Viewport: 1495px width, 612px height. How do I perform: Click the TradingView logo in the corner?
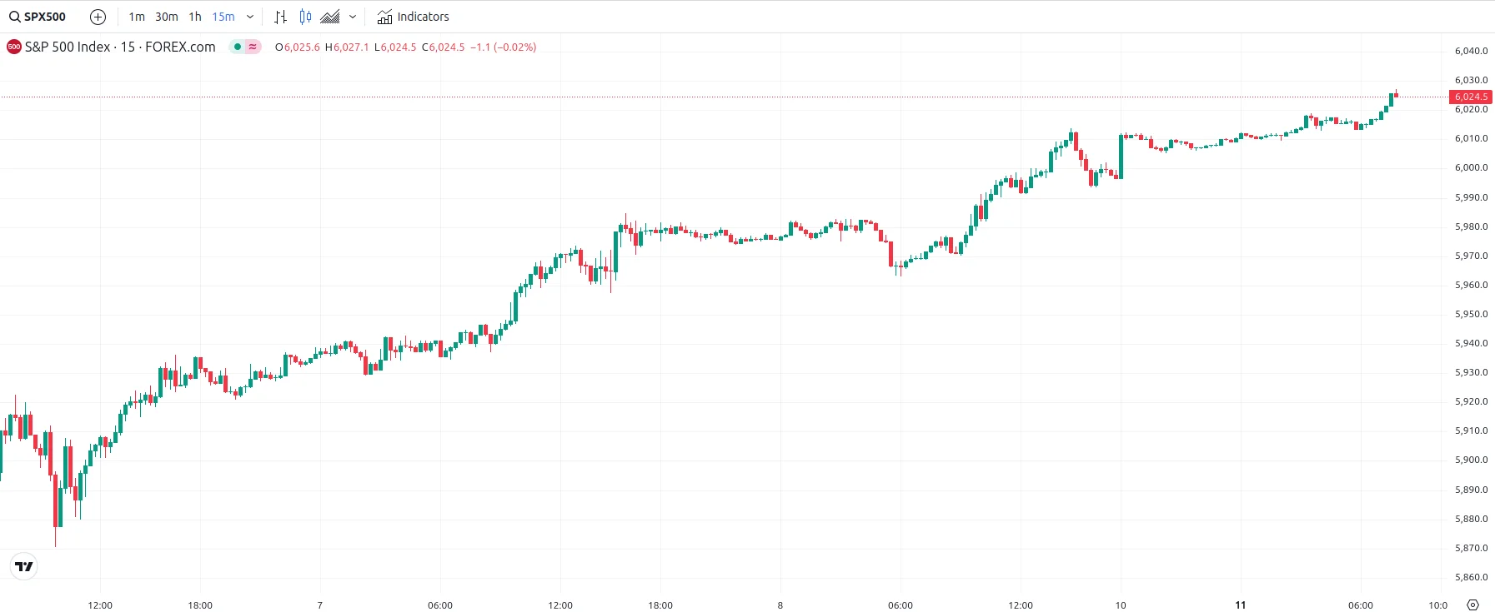[x=23, y=566]
